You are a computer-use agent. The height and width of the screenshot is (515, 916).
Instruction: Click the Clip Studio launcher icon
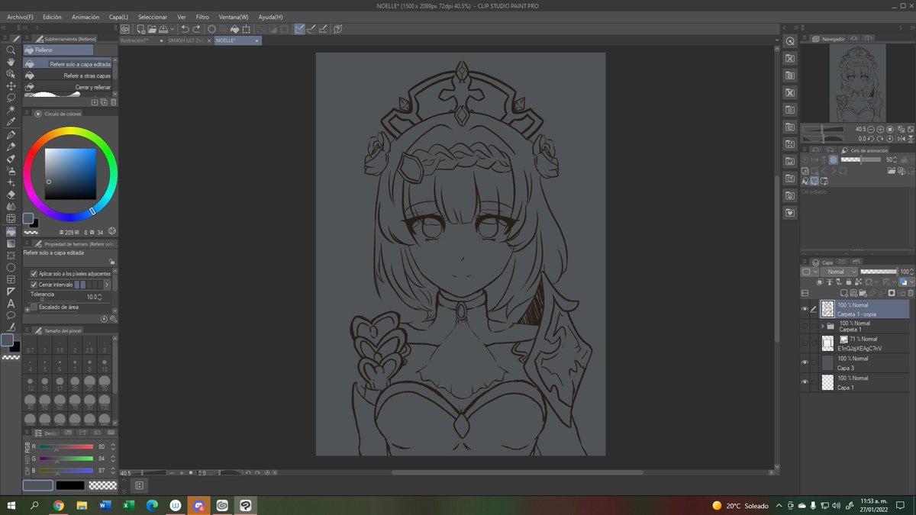(125, 29)
